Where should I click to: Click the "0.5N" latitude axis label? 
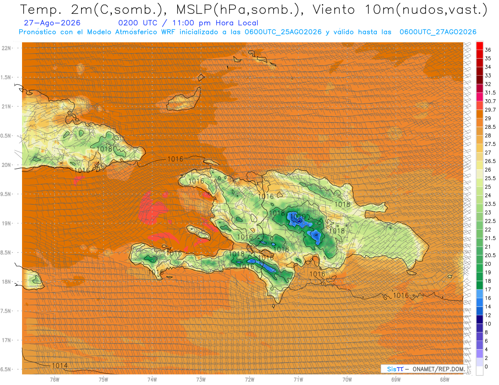click(x=6, y=136)
